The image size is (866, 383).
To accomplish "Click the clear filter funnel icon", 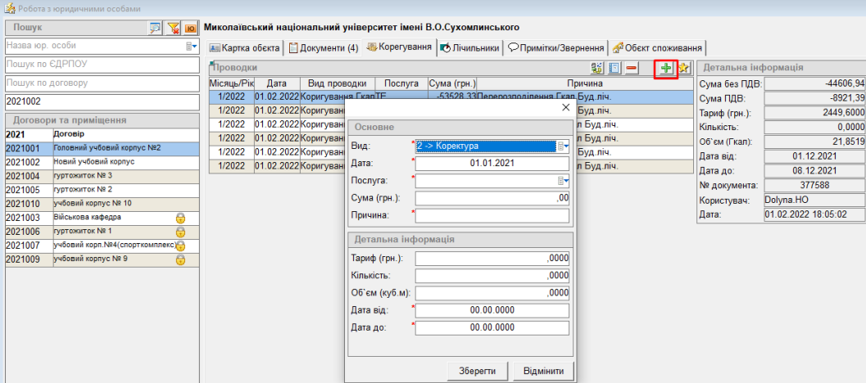I will click(174, 29).
